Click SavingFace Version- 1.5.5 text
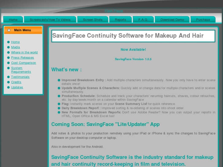Screen dimensions: 223x167 tap(133, 59)
